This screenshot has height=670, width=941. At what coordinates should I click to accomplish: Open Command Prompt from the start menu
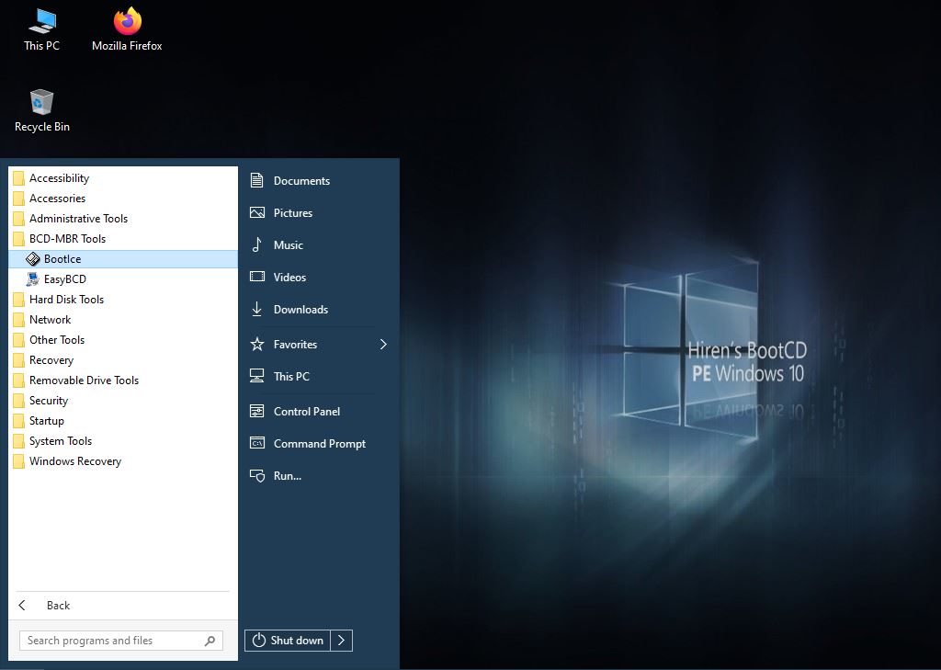[319, 444]
